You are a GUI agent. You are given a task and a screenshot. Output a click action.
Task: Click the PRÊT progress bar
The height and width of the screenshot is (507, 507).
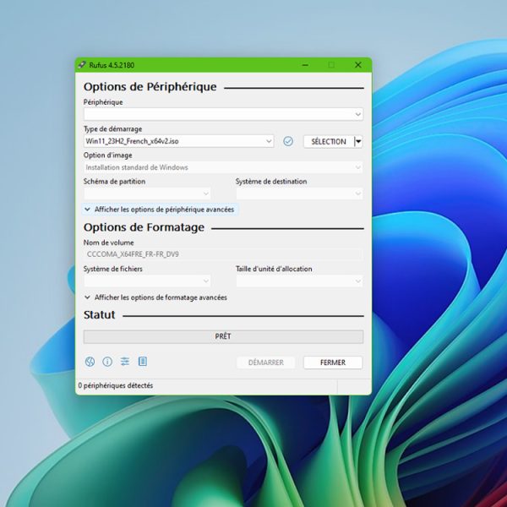(x=223, y=336)
